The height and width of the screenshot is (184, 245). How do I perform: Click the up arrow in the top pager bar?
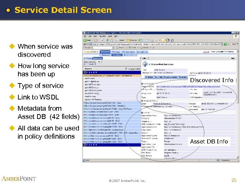(96, 73)
